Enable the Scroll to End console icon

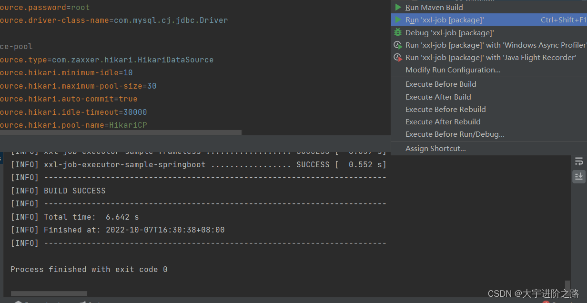coord(579,176)
